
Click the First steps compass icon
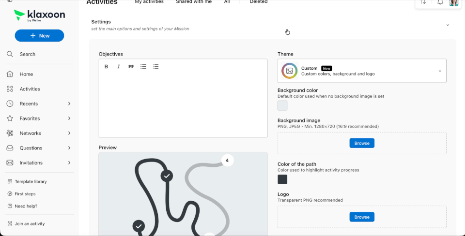click(10, 194)
